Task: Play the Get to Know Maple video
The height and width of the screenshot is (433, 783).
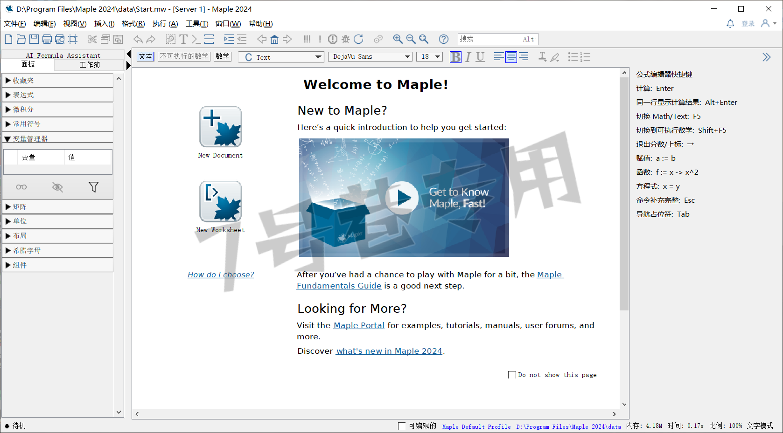Action: pyautogui.click(x=402, y=198)
